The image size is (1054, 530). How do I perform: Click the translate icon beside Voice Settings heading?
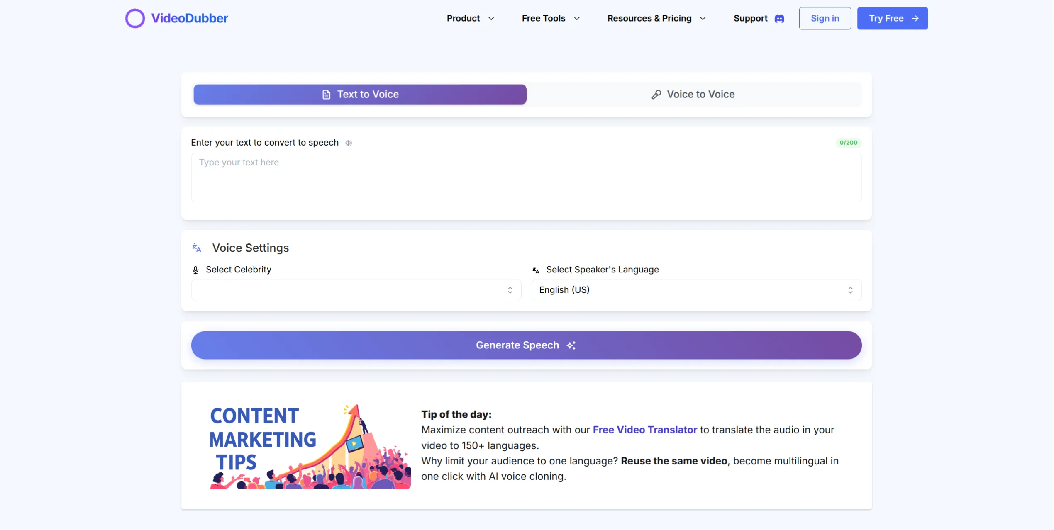click(x=197, y=247)
